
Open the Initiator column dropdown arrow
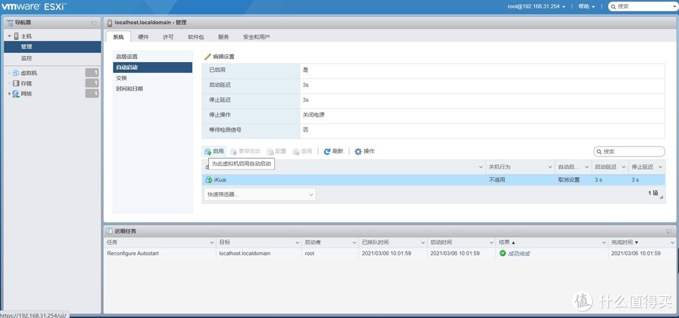pos(353,243)
